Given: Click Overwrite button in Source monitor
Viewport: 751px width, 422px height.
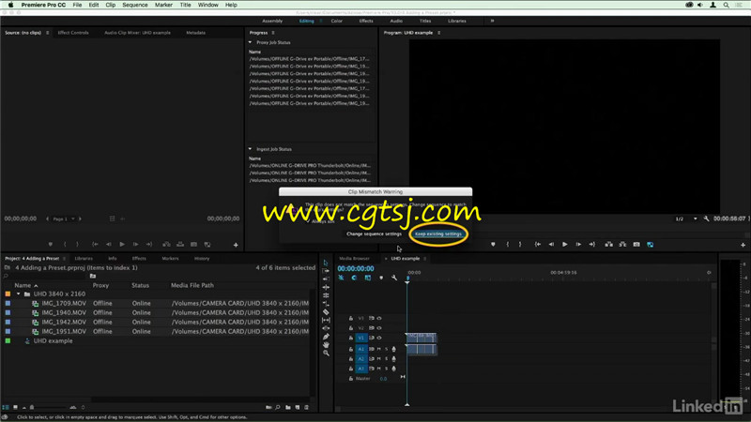Looking at the screenshot, I should (180, 245).
